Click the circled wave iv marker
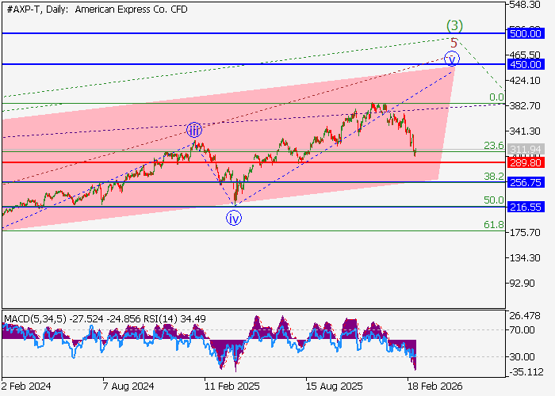The width and height of the screenshot is (555, 396). [234, 219]
